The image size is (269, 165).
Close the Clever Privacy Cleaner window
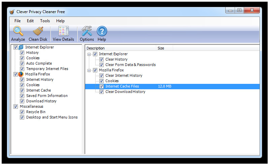click(252, 10)
